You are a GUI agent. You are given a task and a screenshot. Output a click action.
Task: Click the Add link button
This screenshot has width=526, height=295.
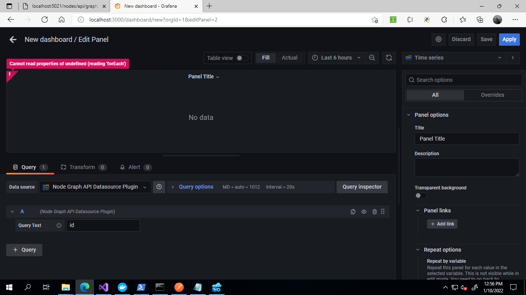pos(442,224)
